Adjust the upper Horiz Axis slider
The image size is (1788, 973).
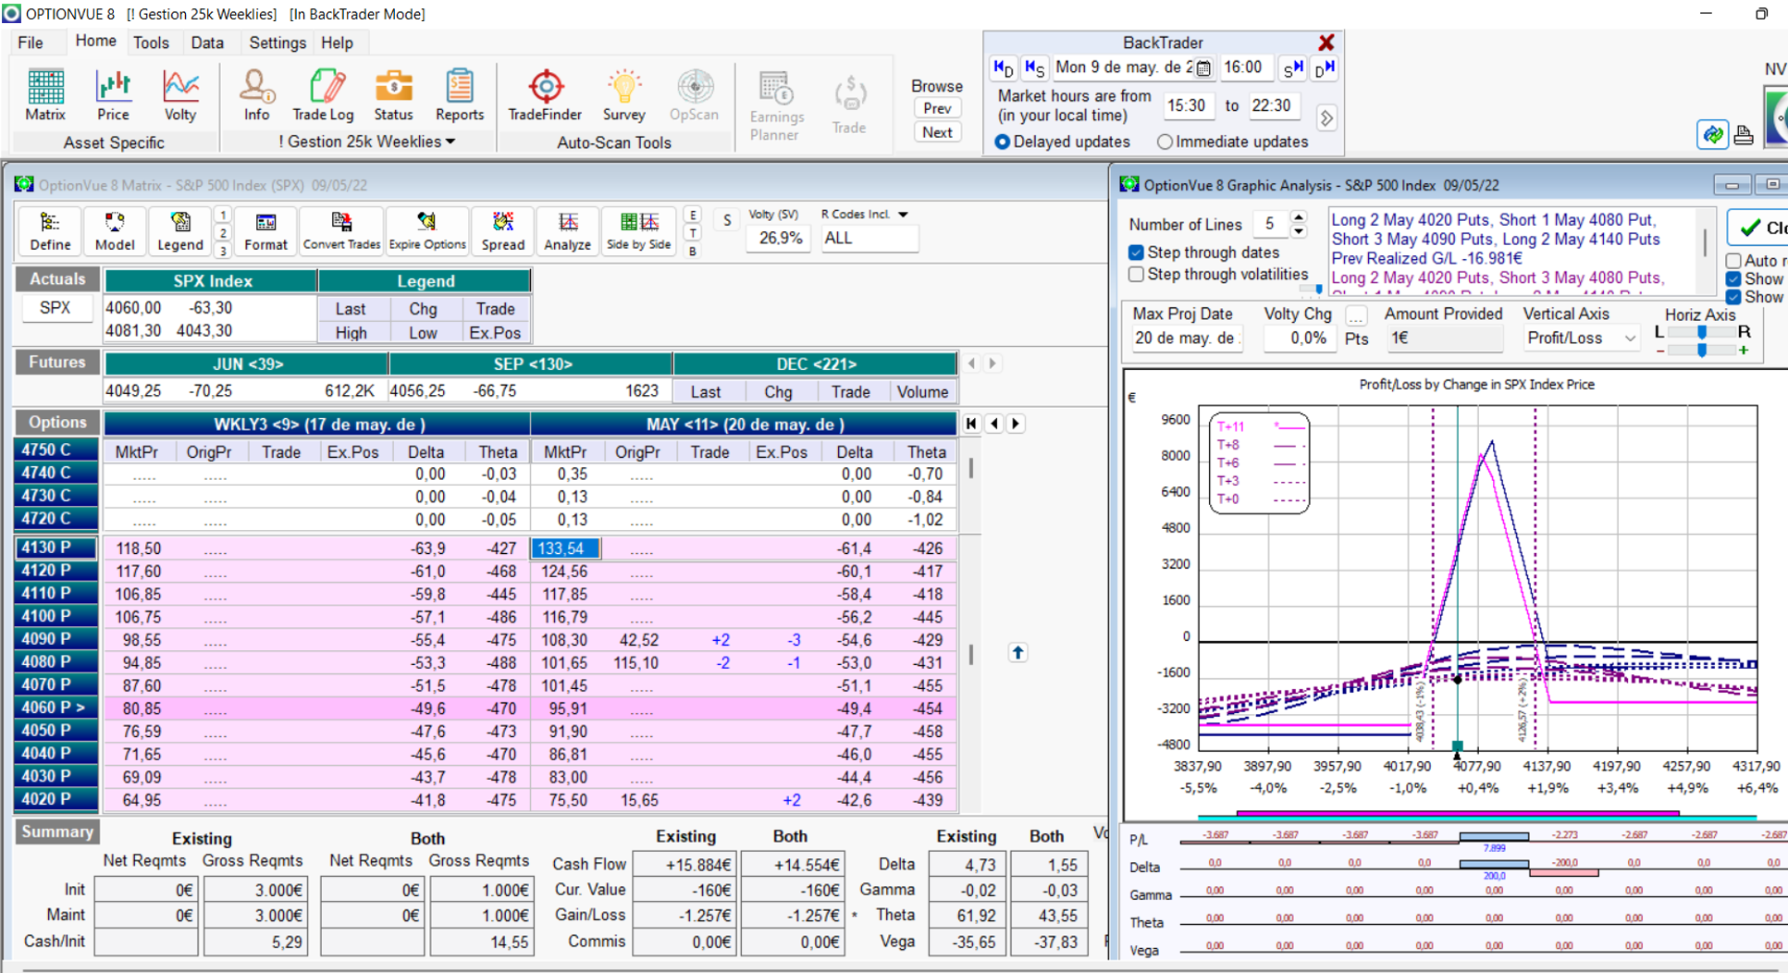tap(1701, 331)
